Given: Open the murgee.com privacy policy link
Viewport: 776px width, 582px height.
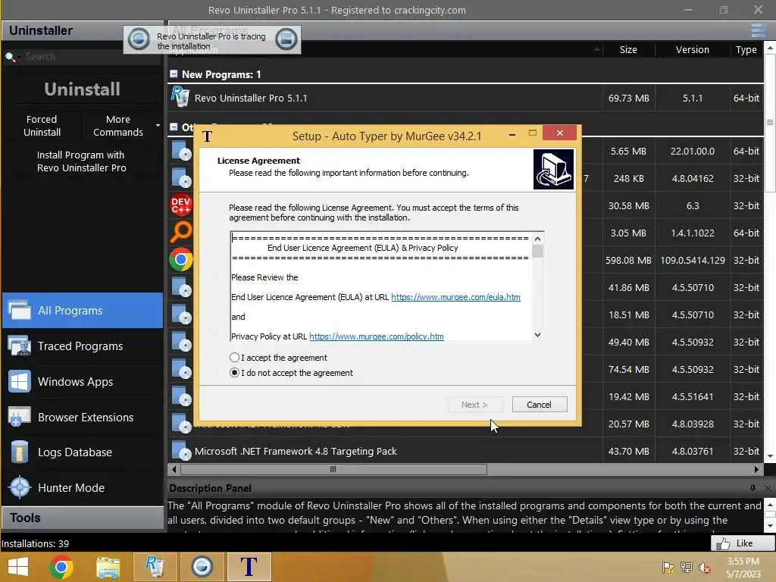Looking at the screenshot, I should 376,336.
